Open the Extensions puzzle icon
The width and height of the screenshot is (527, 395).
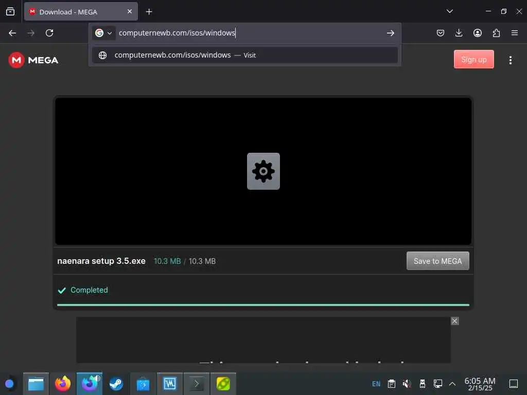[x=496, y=33]
